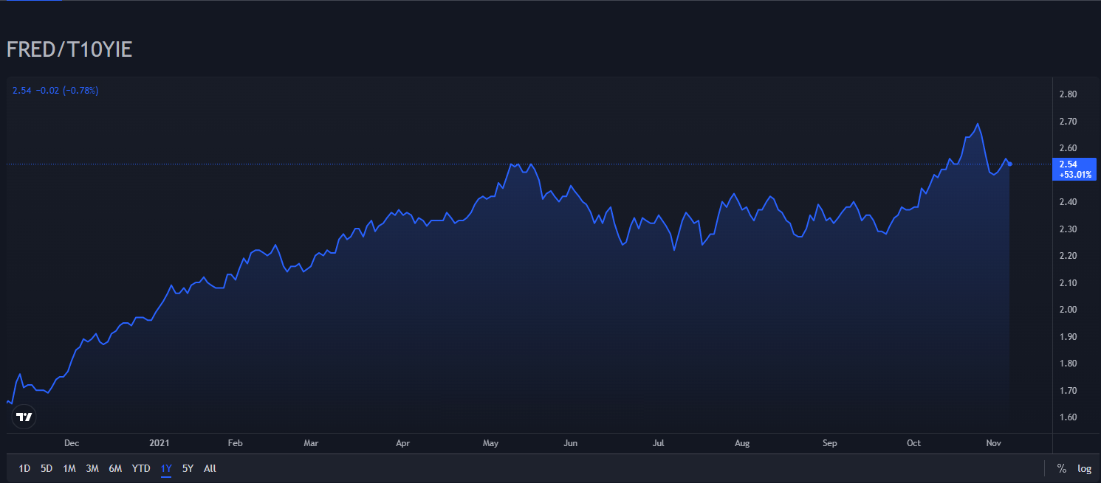
Task: Click the TradingView logo icon
Action: 24,417
